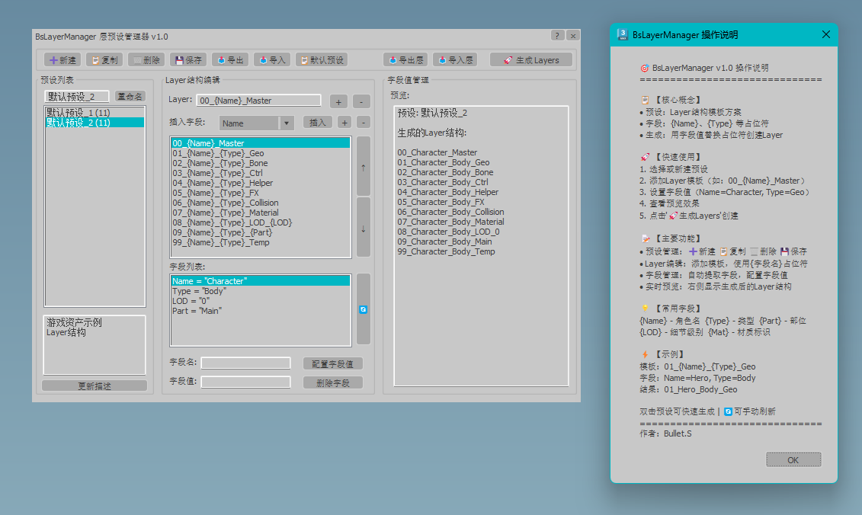Click the 新建 (New) preset toolbar button
862x515 pixels.
[62, 60]
